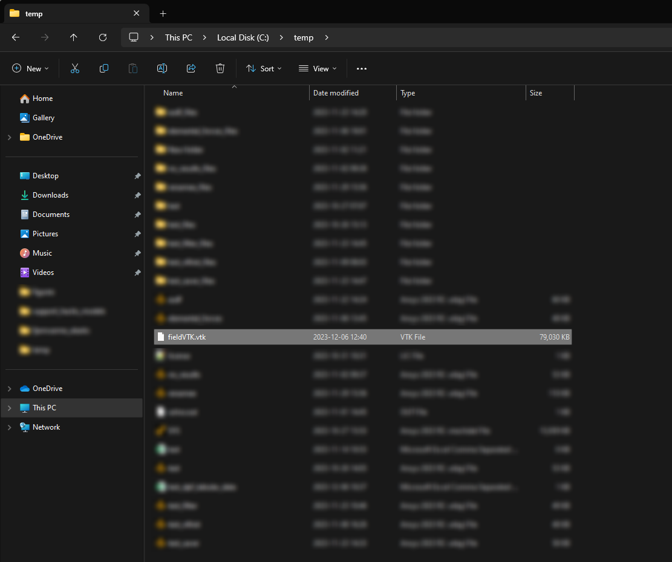
Task: Open the Sort options dropdown
Action: point(264,68)
